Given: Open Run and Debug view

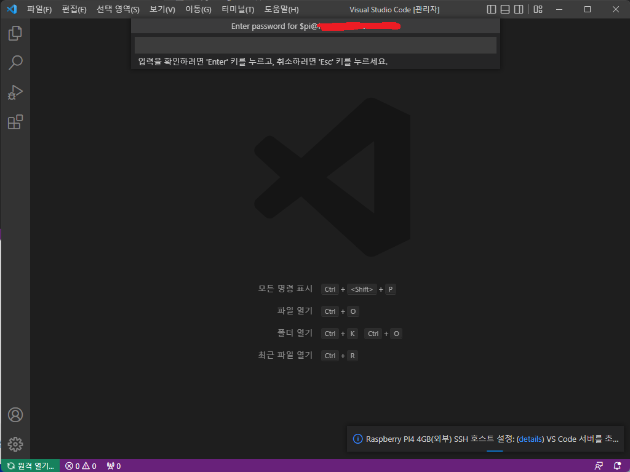Looking at the screenshot, I should (15, 92).
